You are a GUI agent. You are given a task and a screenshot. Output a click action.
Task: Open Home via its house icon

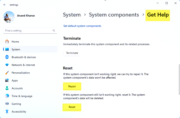tap(7, 42)
